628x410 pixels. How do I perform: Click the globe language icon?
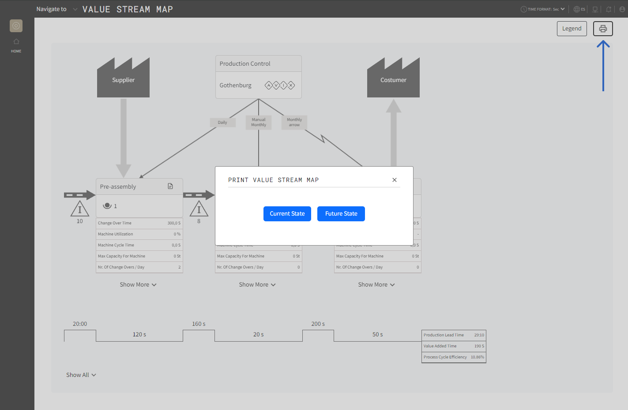[x=577, y=9]
